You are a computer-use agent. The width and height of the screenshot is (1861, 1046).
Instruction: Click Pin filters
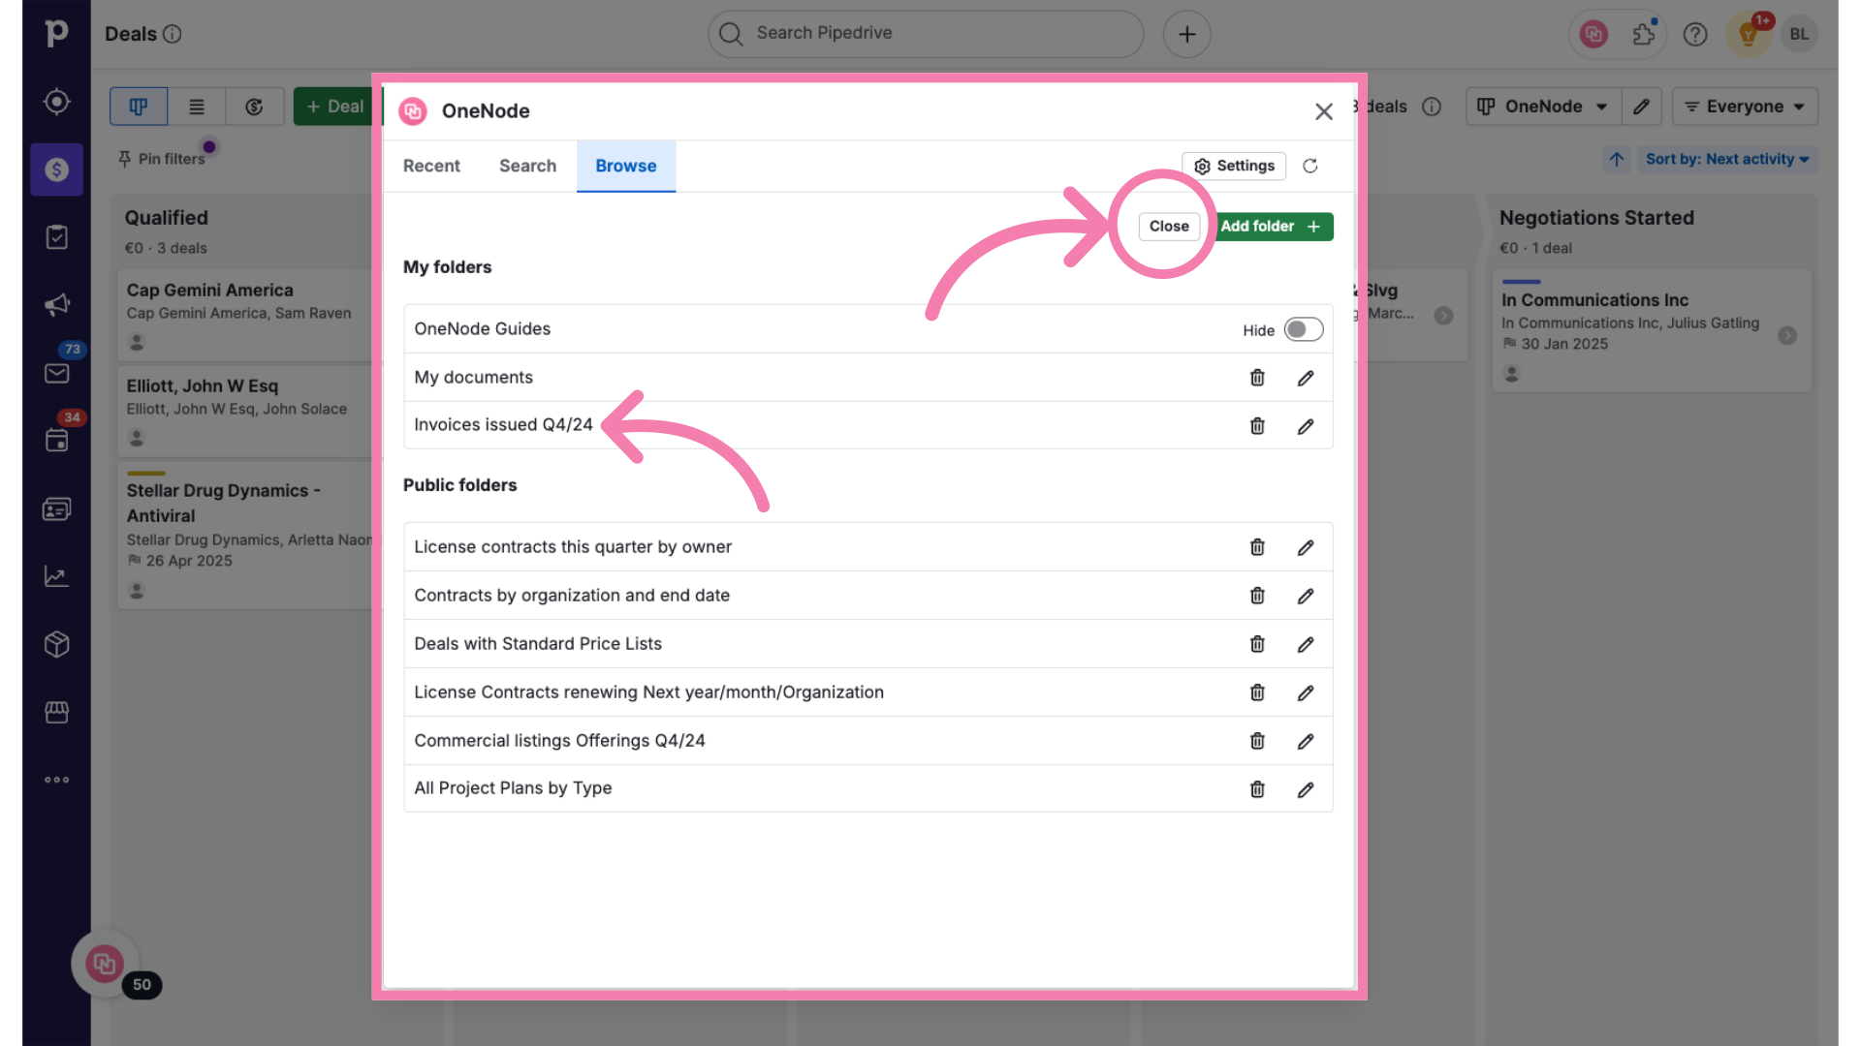point(162,159)
